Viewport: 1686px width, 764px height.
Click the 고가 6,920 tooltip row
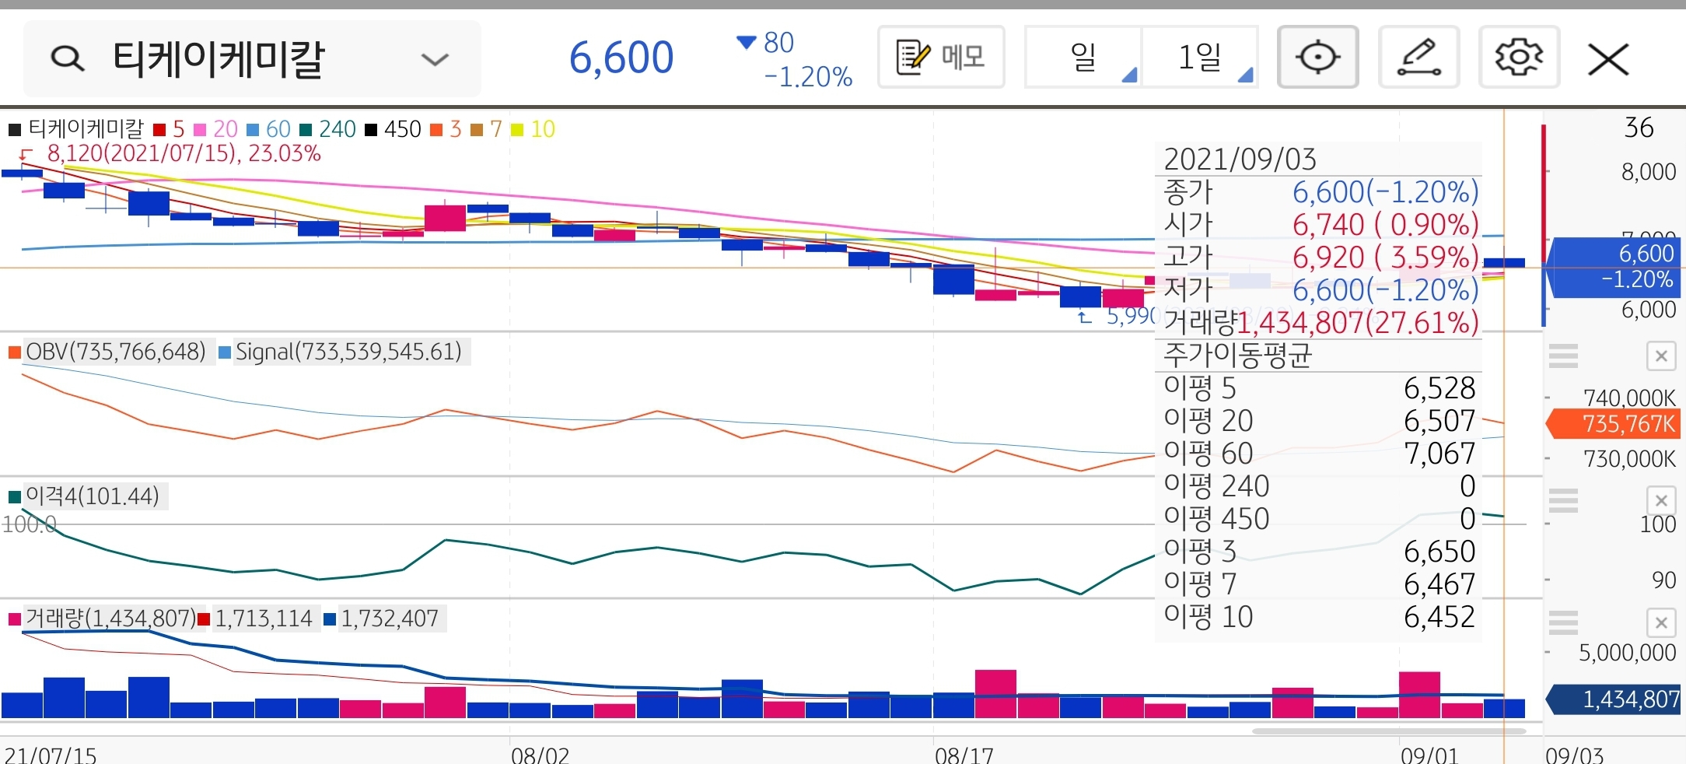pyautogui.click(x=1320, y=257)
